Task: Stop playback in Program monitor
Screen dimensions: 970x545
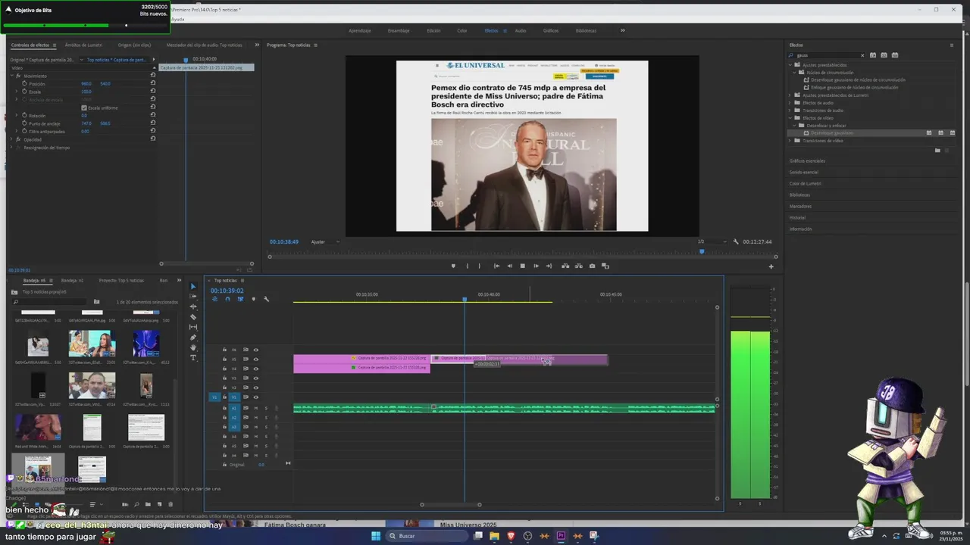Action: [x=522, y=266]
